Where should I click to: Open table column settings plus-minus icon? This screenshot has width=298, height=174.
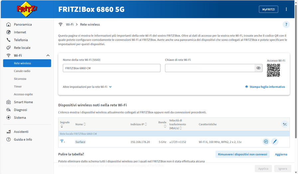pos(284,124)
